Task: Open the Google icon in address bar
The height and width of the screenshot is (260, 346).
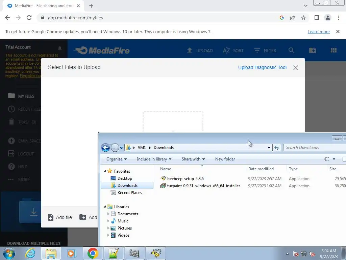Action: [281, 18]
